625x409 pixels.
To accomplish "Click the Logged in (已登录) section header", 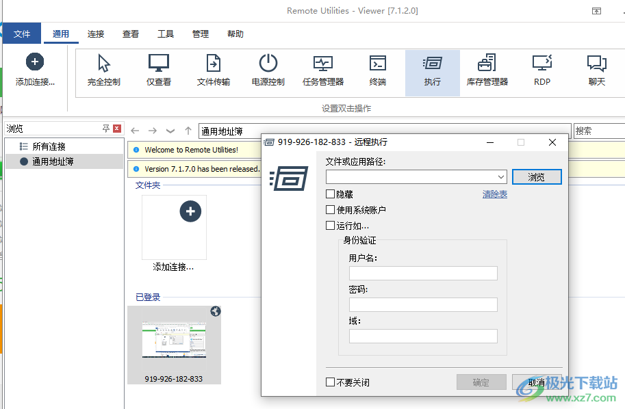I will point(148,297).
